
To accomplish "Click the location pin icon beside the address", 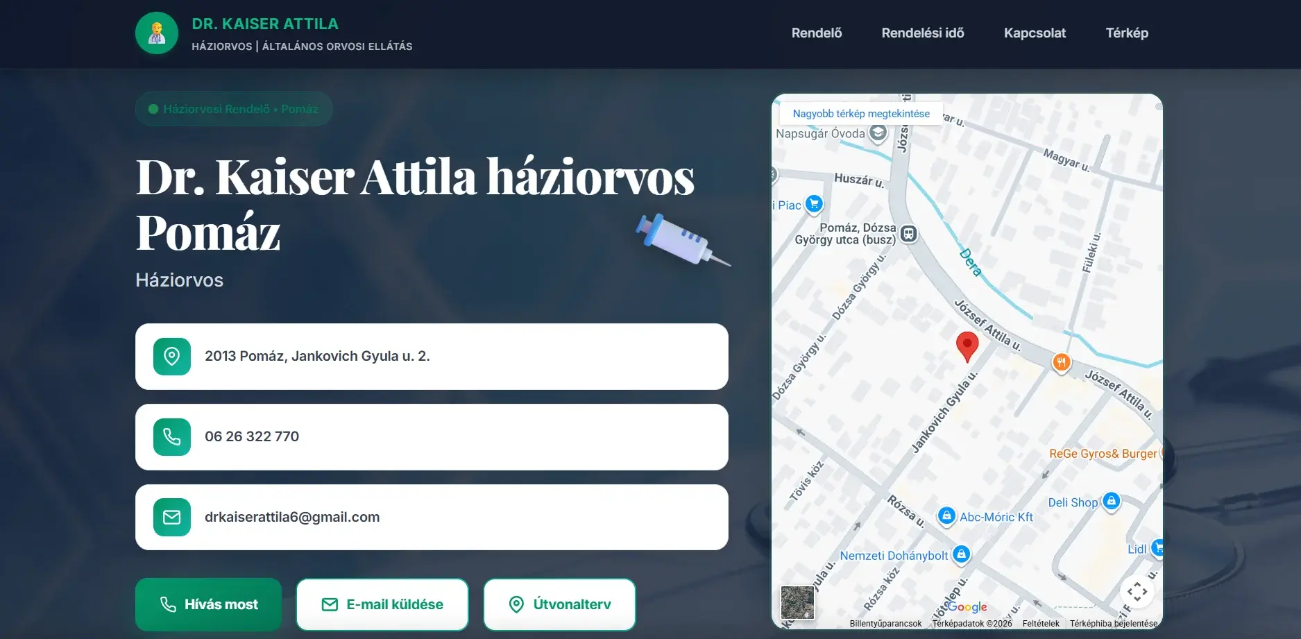I will [171, 357].
